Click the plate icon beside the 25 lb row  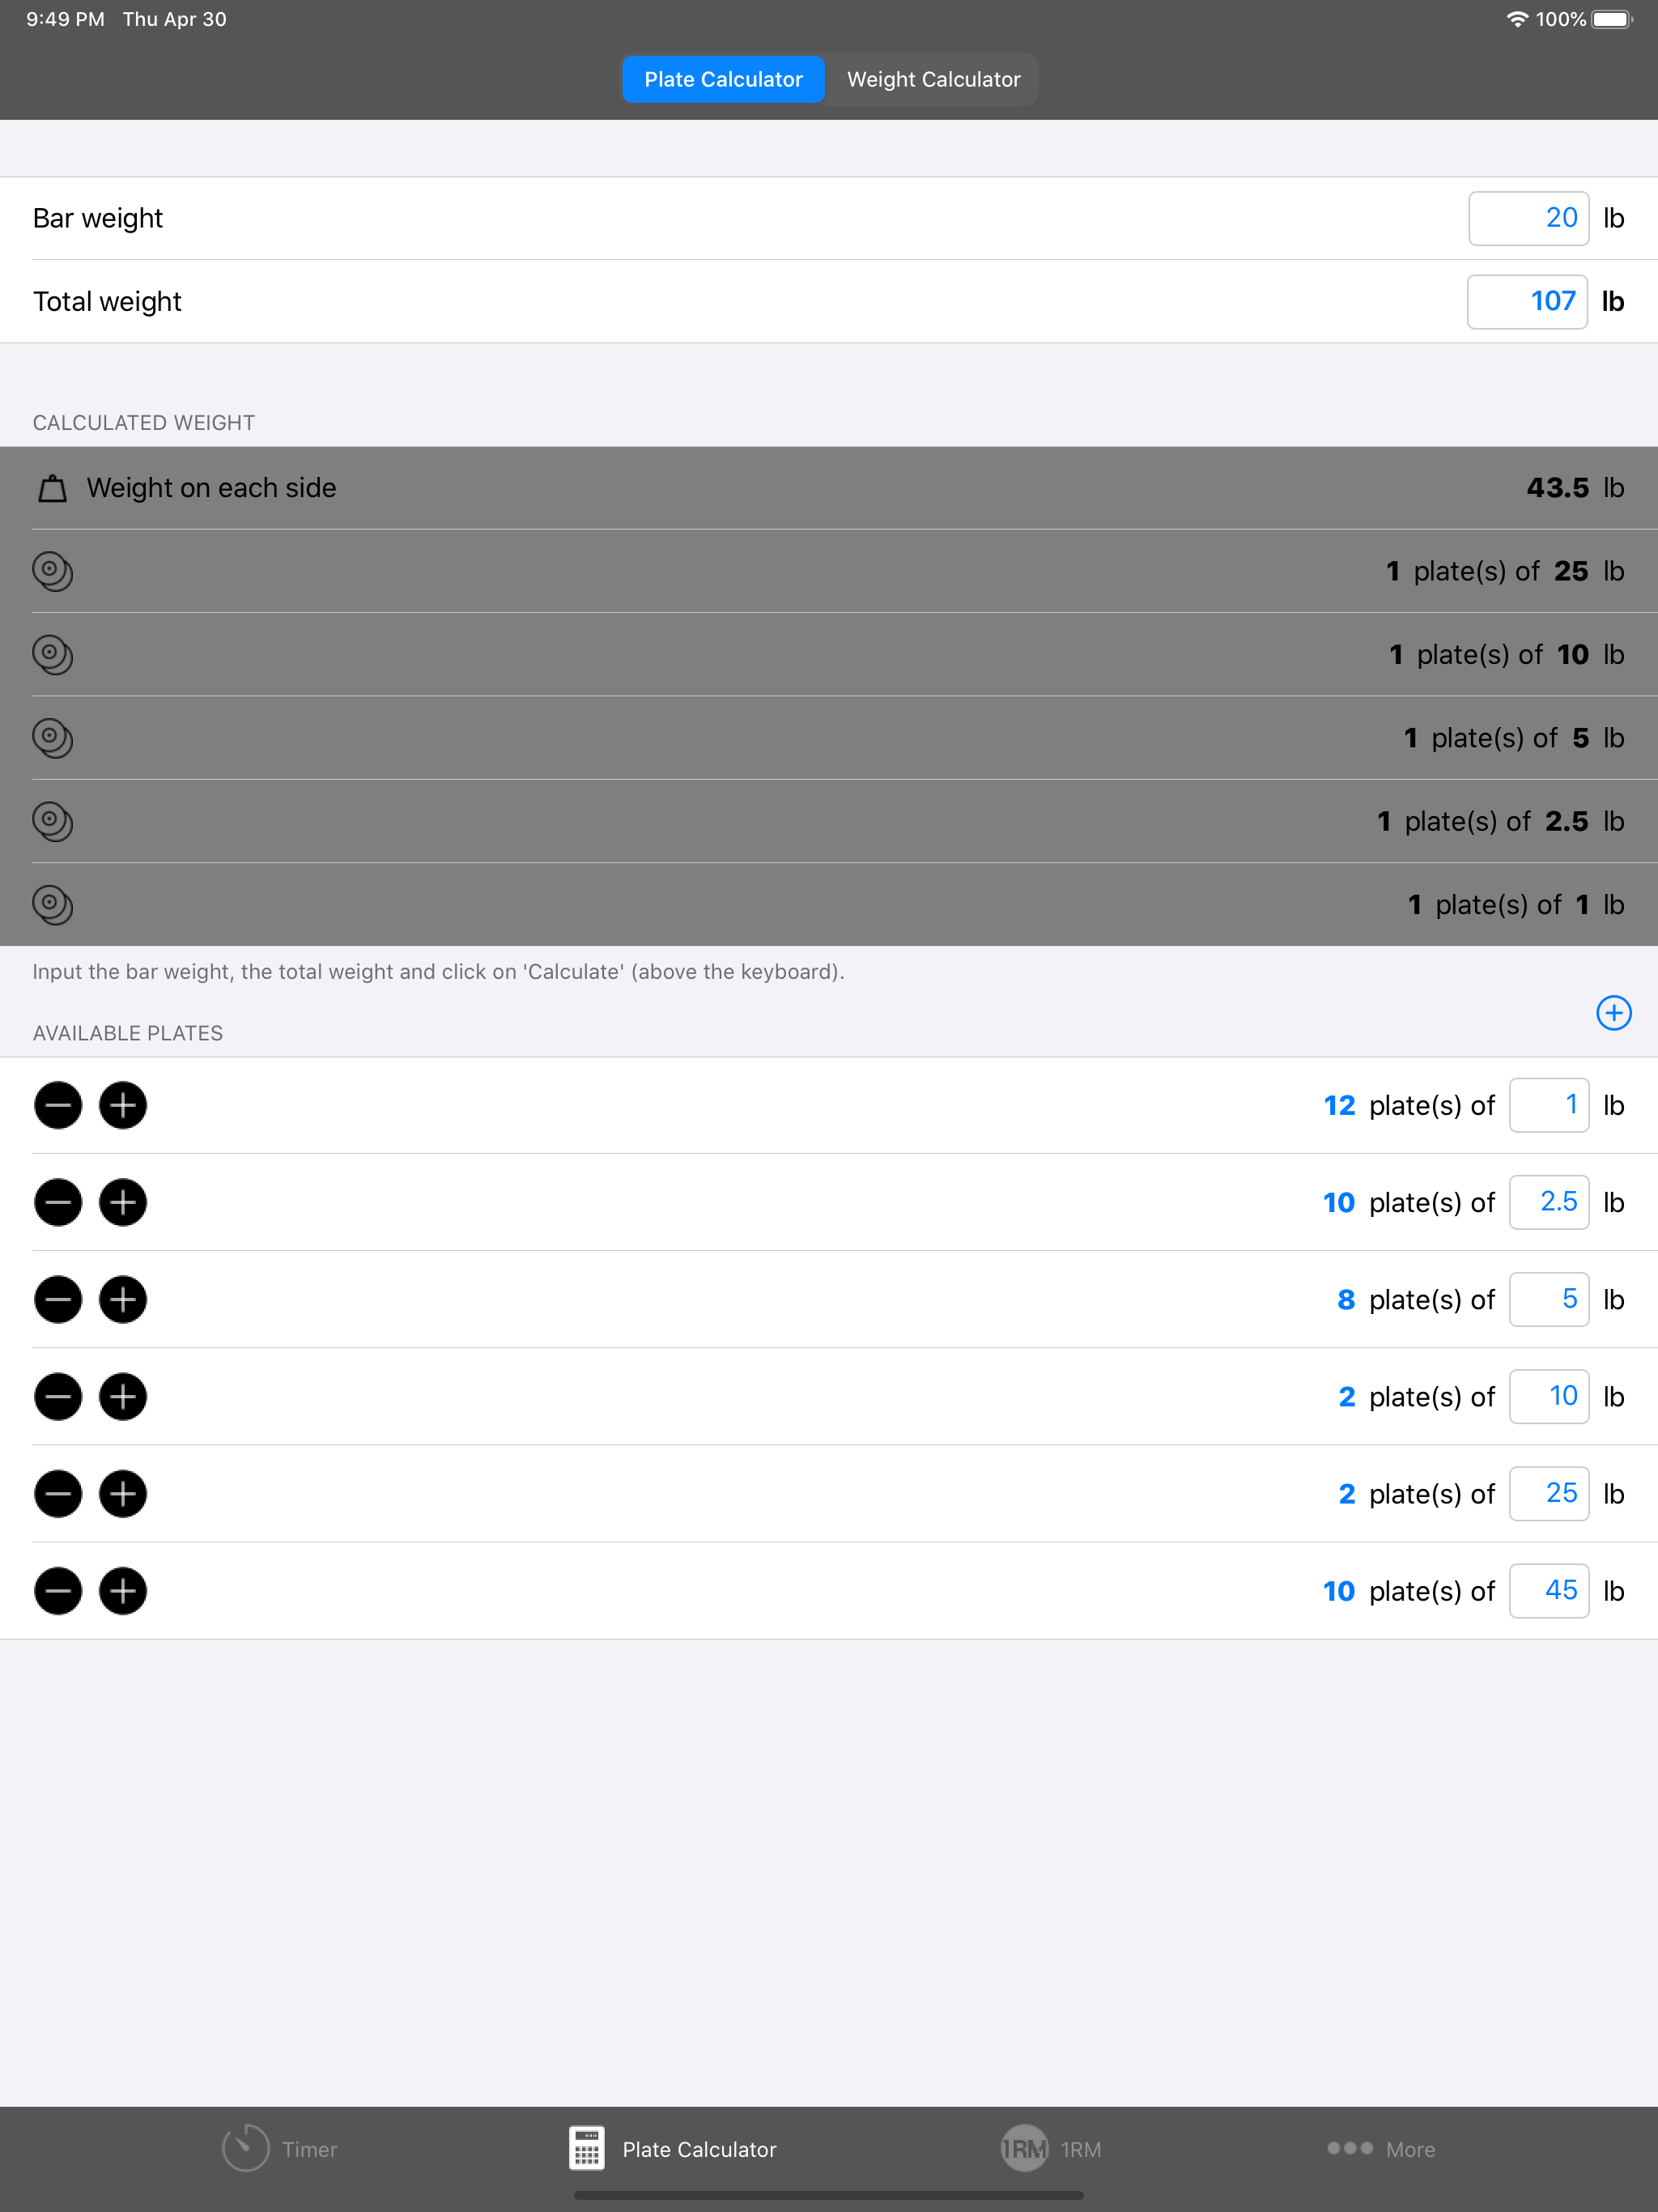pyautogui.click(x=52, y=572)
